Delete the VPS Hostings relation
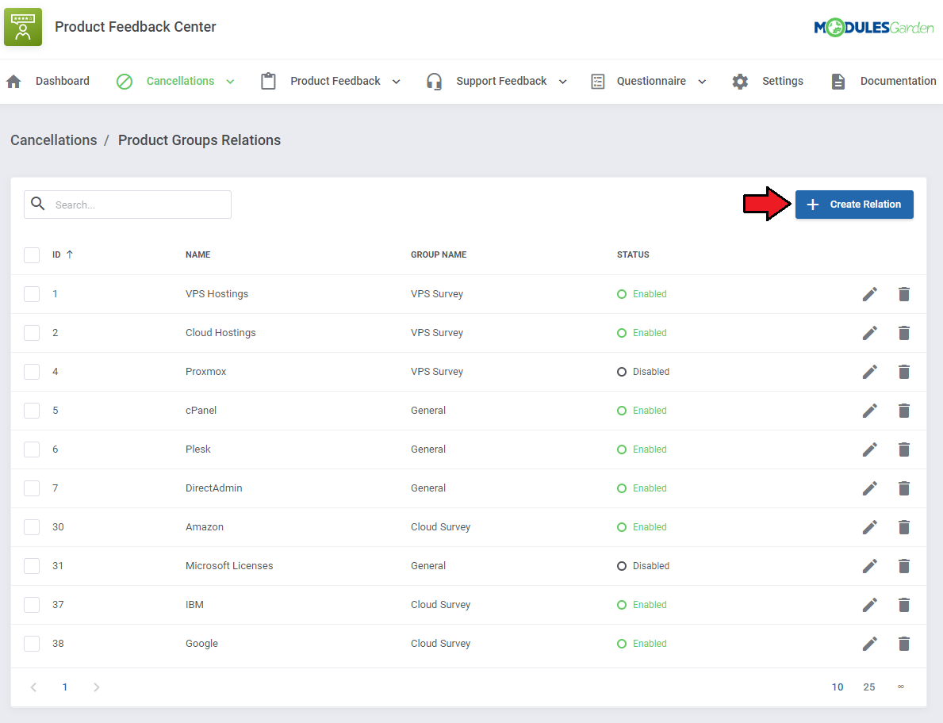This screenshot has width=943, height=723. [903, 294]
